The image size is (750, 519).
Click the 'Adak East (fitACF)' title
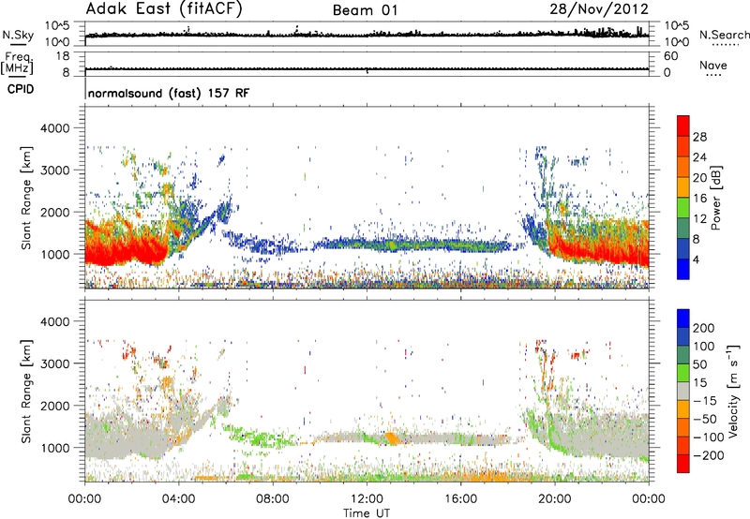164,9
